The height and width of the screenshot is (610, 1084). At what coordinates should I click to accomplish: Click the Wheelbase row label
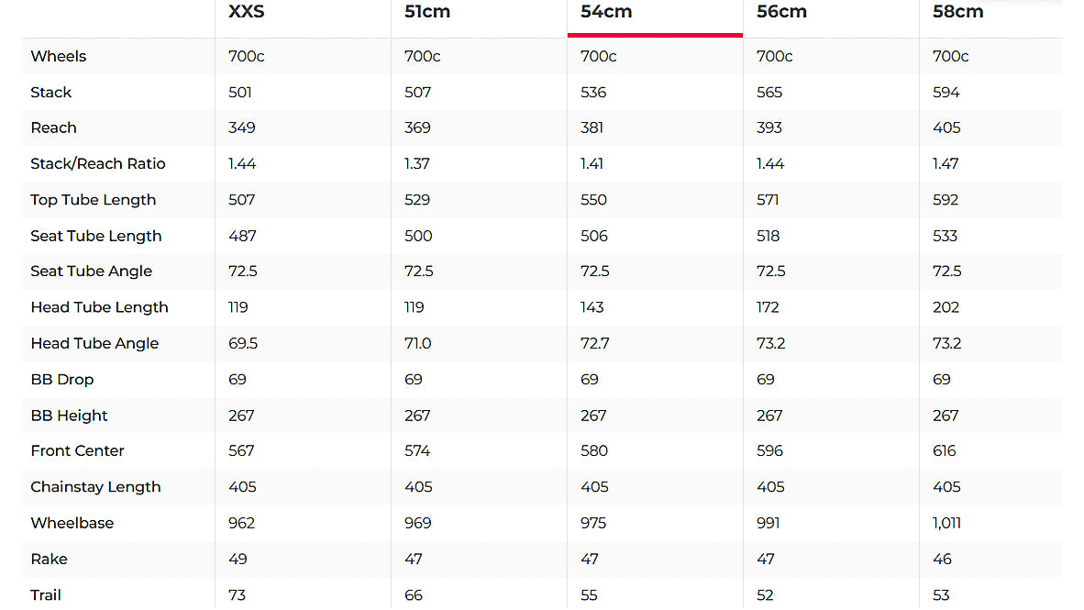(72, 523)
